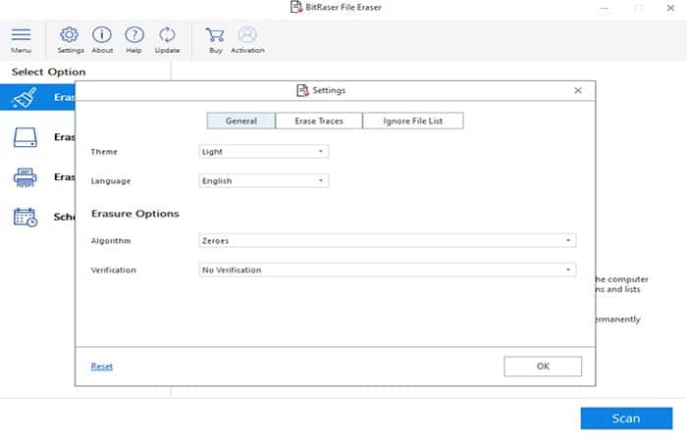This screenshot has height=441, width=687.
Task: Click the Reset link
Action: point(102,367)
